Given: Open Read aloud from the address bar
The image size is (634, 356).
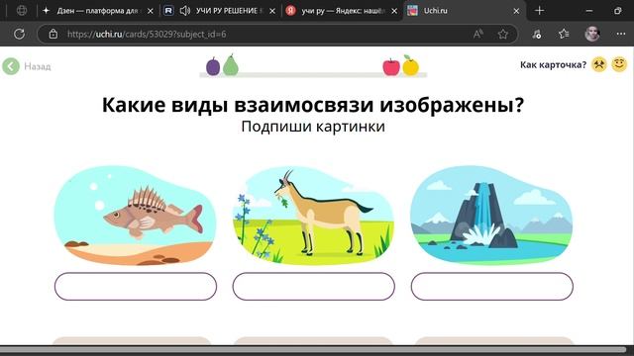Looking at the screenshot, I should point(477,34).
